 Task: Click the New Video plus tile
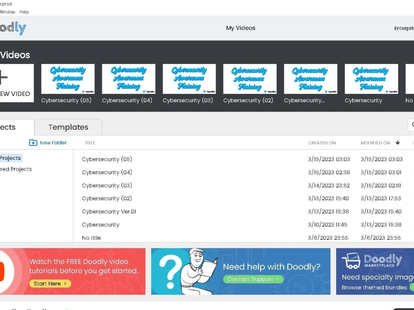[x=17, y=83]
